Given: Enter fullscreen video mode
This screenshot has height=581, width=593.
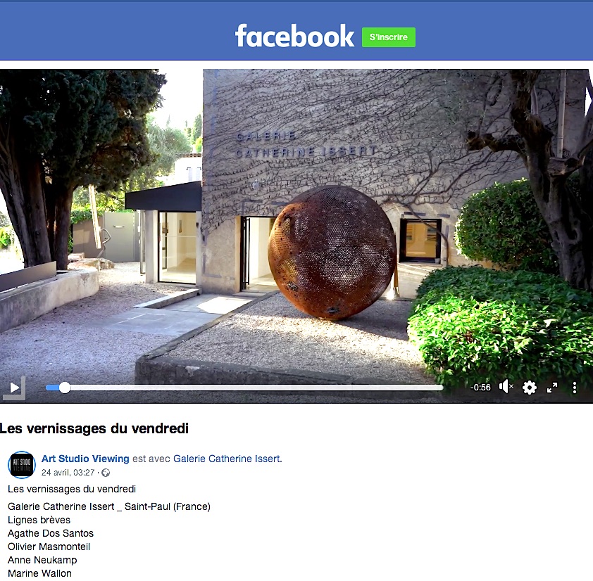Looking at the screenshot, I should click(551, 387).
